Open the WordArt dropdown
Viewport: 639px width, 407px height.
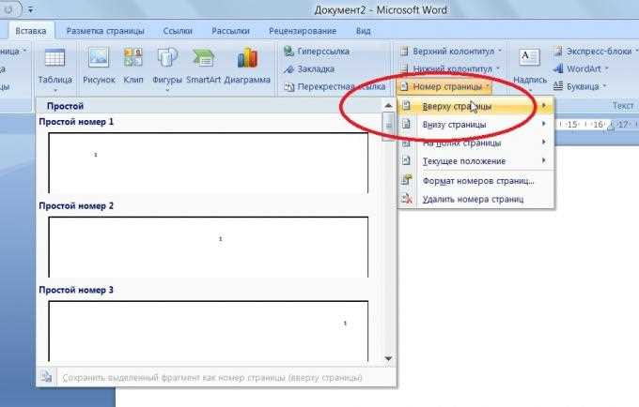pyautogui.click(x=581, y=68)
